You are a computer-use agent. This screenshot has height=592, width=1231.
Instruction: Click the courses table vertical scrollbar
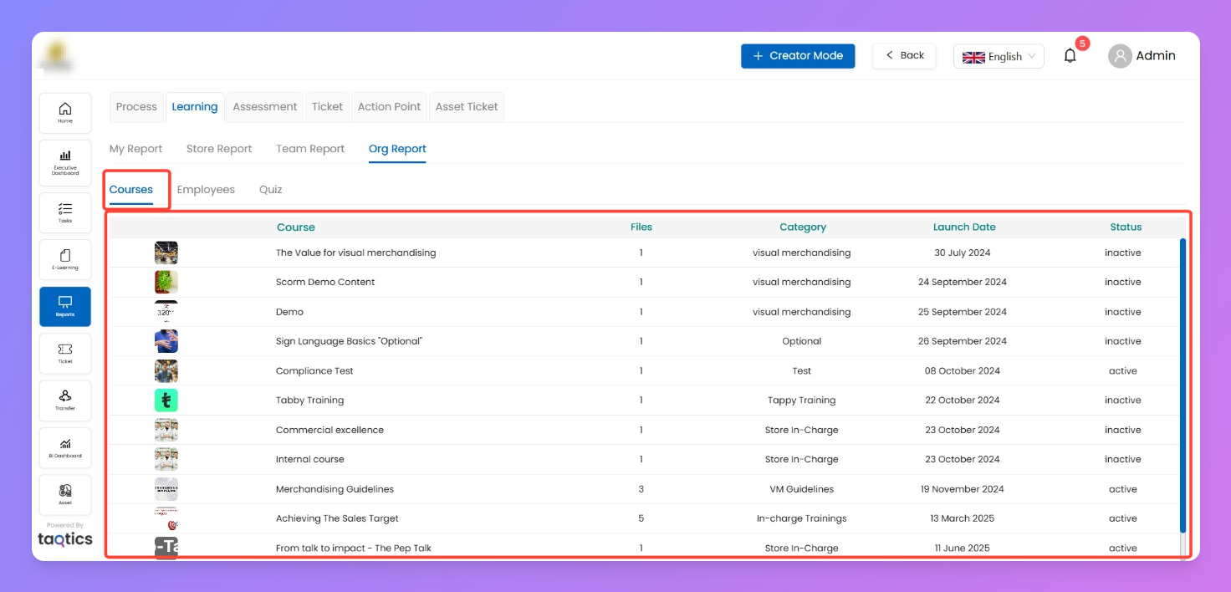pos(1182,385)
